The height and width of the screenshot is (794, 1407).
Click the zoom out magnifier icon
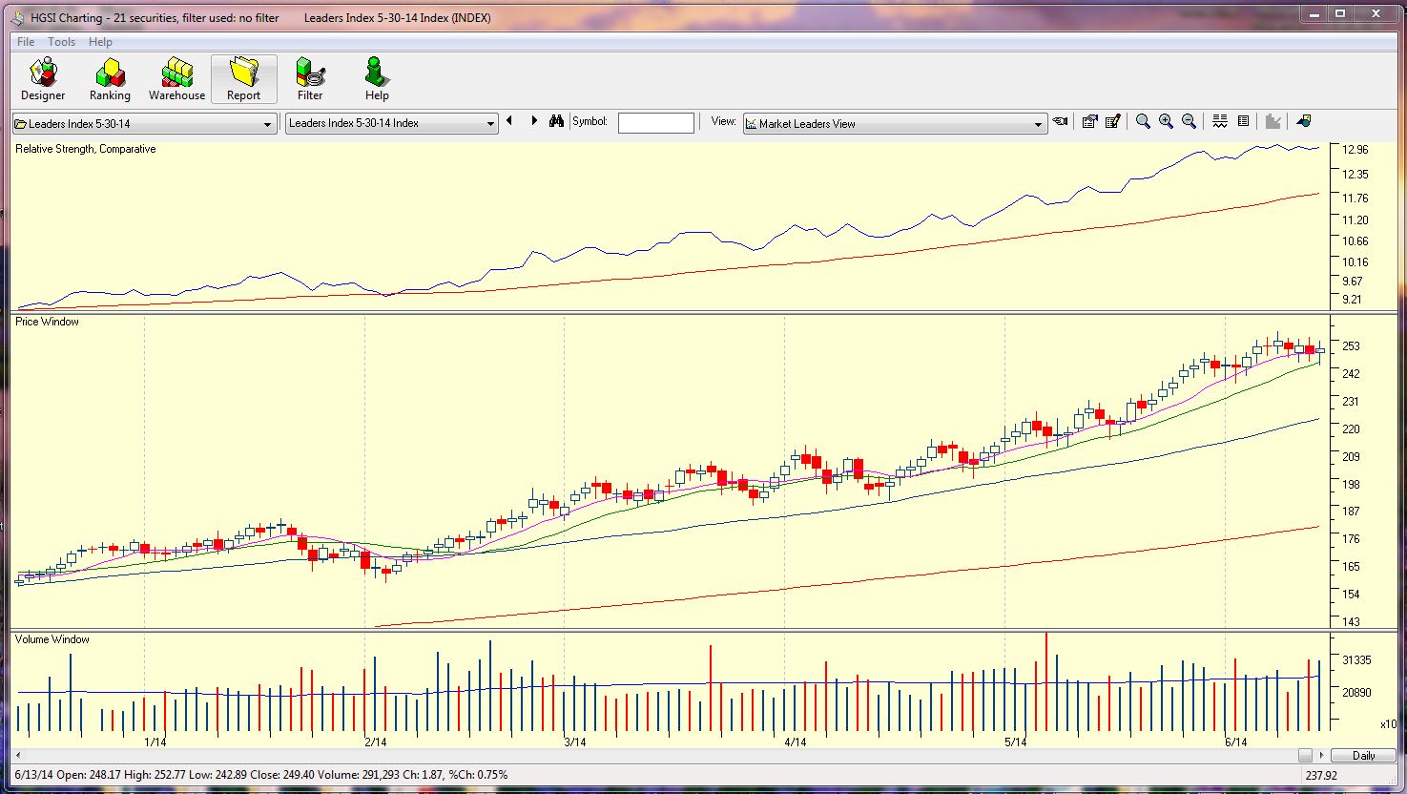(x=1189, y=122)
